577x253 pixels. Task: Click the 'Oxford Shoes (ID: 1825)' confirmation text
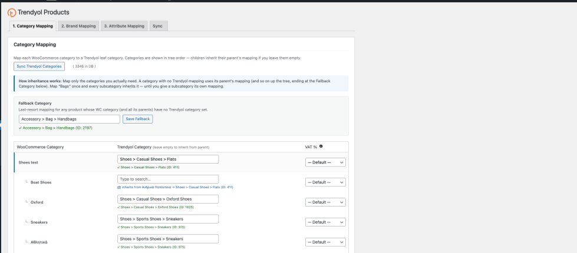[155, 207]
